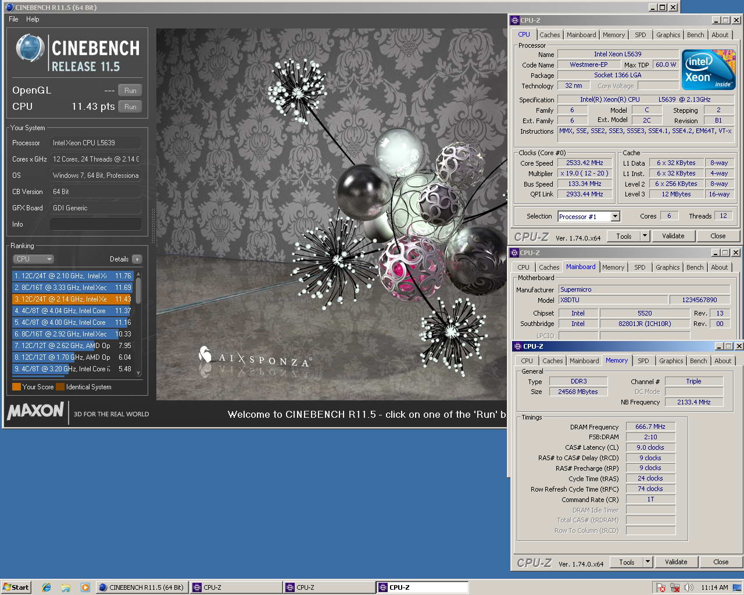Open About tab in bottom CPU-Z Memory window
The height and width of the screenshot is (595, 744).
coord(722,361)
